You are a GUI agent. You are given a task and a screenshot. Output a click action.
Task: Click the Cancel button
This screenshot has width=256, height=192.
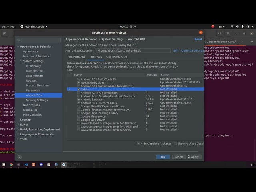tap(179, 157)
